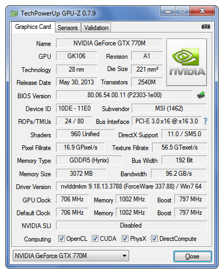The height and width of the screenshot is (274, 224).
Task: Minimize the GPU-Z window
Action: [x=168, y=11]
